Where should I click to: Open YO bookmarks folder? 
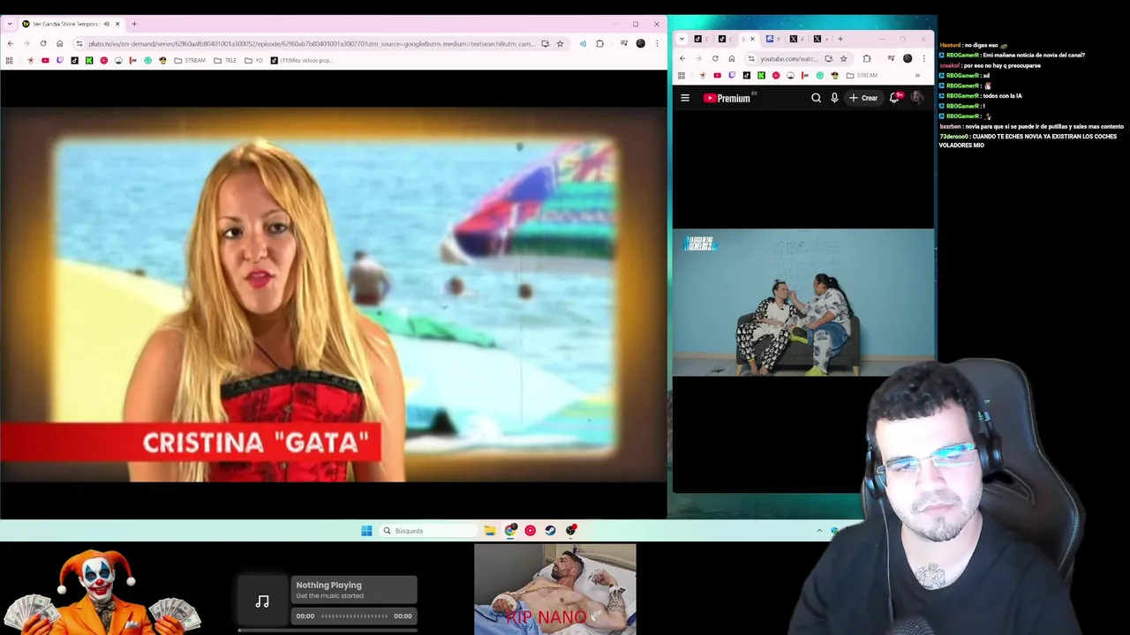tap(253, 60)
